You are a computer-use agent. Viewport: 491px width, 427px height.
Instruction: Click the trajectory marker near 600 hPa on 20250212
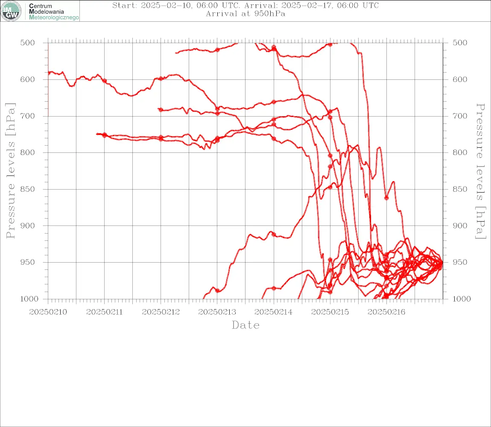161,79
